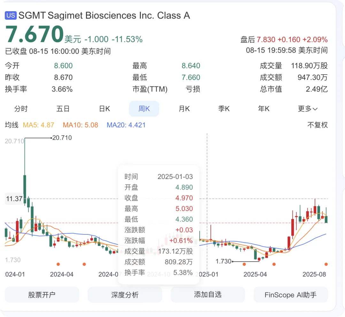Click the blue US market badge
Image resolution: width=345 pixels, height=317 pixels.
point(11,15)
